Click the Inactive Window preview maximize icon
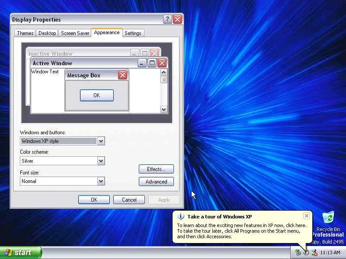The width and height of the screenshot is (346, 259). 144,53
